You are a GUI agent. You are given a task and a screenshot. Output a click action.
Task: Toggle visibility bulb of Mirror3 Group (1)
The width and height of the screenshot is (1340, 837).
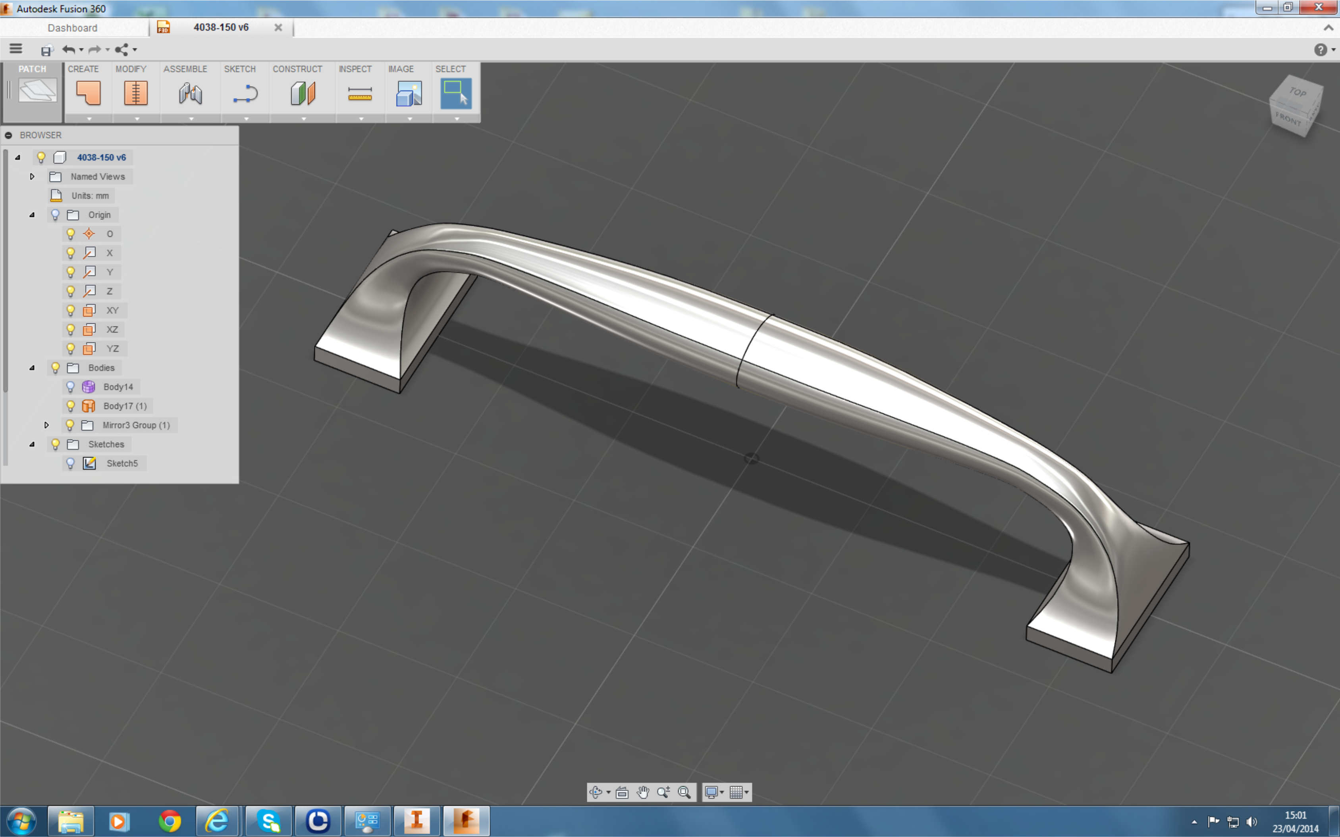point(70,425)
